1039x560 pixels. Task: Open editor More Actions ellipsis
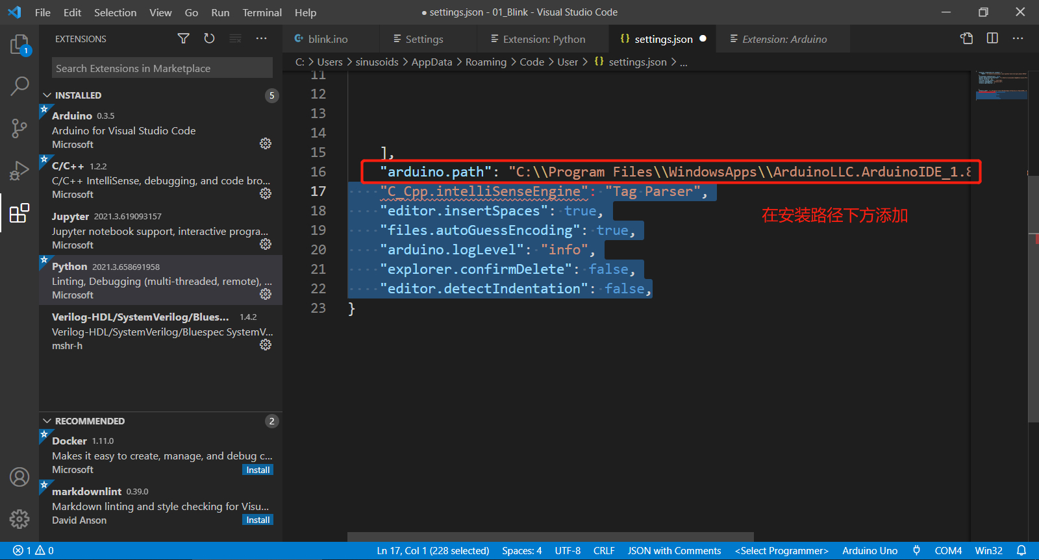1018,39
